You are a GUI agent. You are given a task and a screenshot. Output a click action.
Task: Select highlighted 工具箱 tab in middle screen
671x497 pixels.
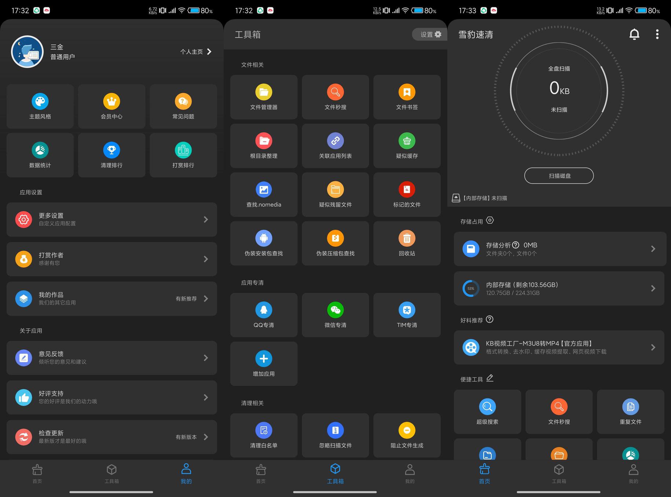click(x=335, y=474)
